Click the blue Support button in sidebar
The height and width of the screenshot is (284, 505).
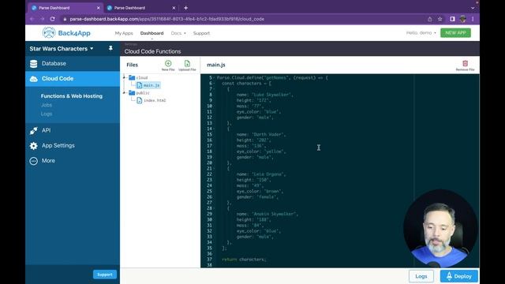[x=105, y=275]
